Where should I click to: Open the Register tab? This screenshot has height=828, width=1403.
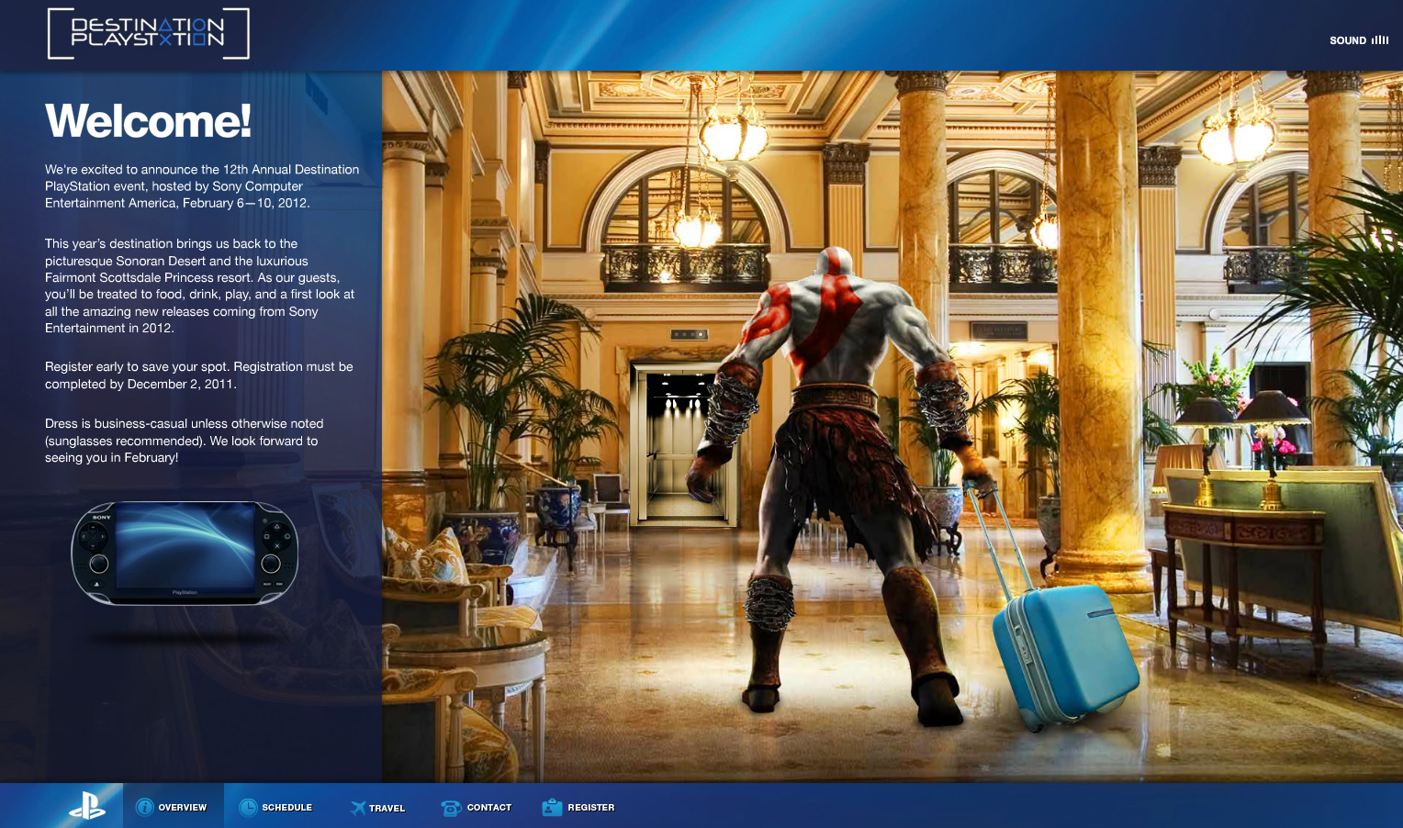point(578,806)
